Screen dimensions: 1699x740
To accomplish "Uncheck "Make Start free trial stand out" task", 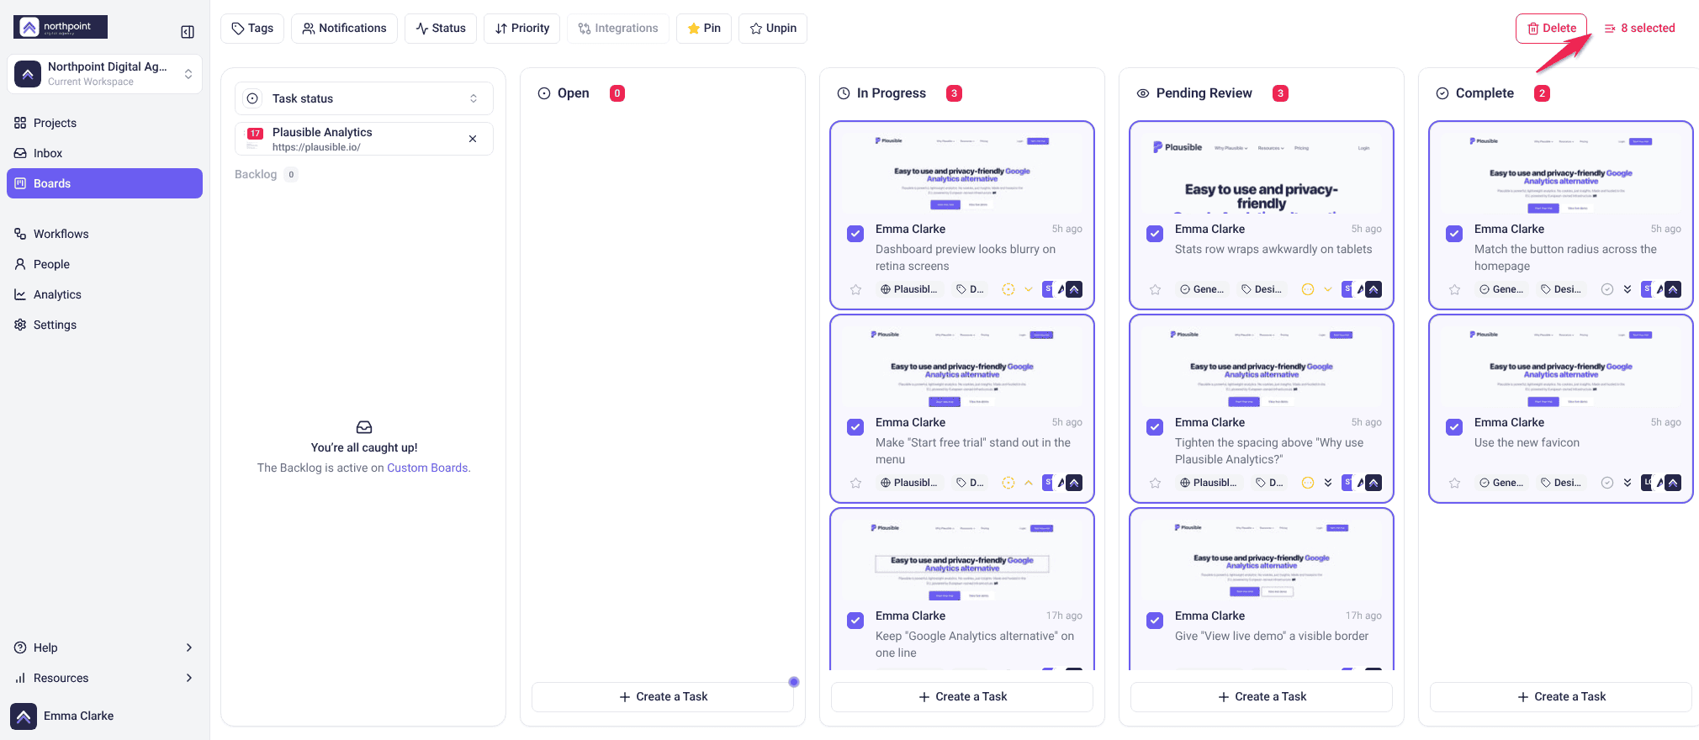I will (855, 427).
